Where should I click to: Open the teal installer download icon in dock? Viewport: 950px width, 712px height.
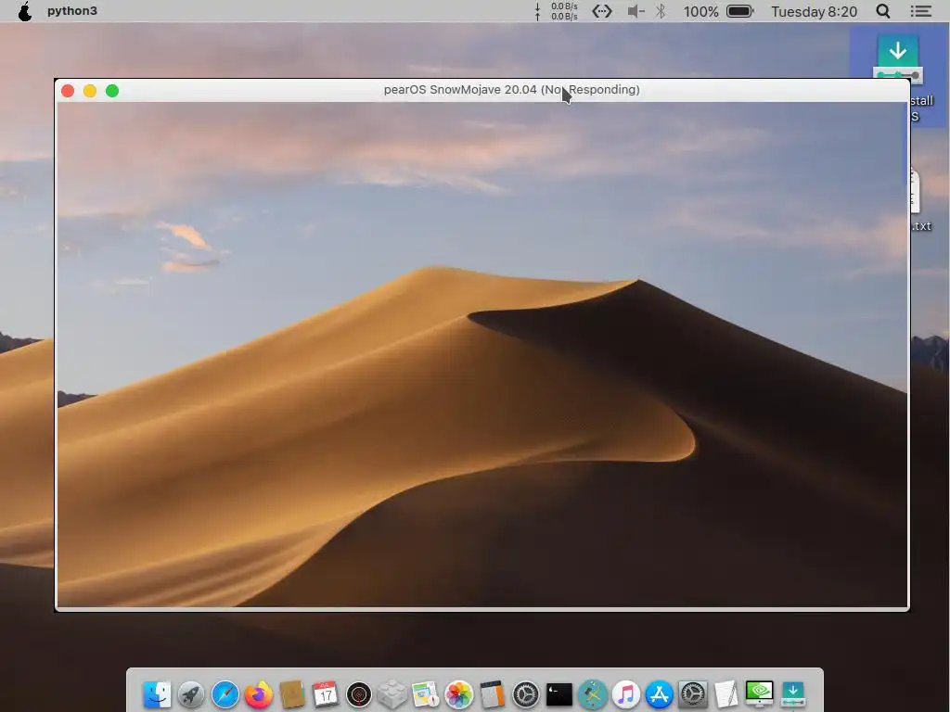[x=792, y=693]
